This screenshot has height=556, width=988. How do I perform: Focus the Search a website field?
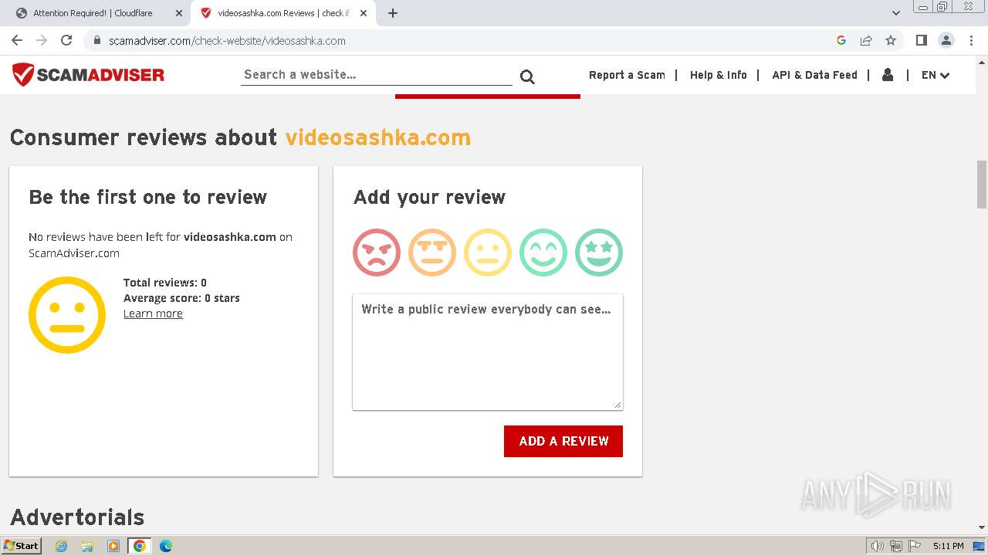[x=377, y=75]
